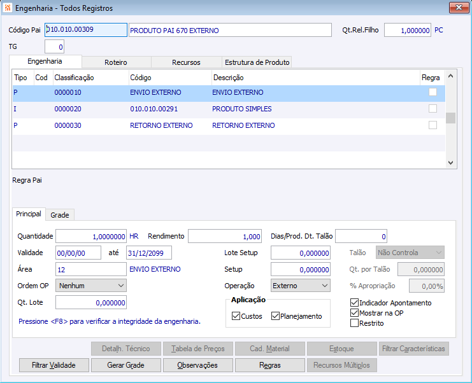Click the Quantidade input field

[90, 236]
